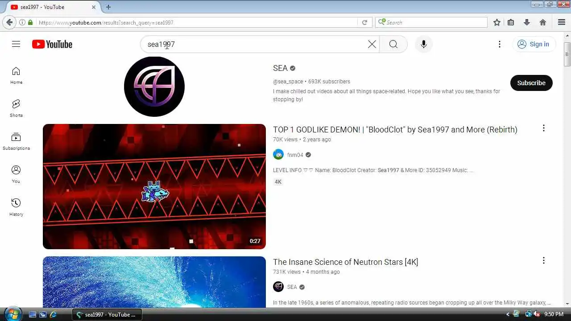This screenshot has width=571, height=321.
Task: Open the search engine dropdown in browser search box
Action: point(382,22)
